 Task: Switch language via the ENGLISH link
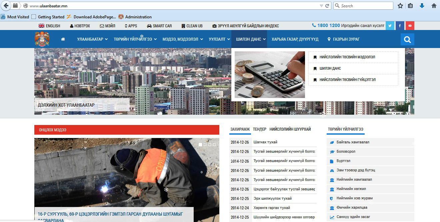coord(49,26)
